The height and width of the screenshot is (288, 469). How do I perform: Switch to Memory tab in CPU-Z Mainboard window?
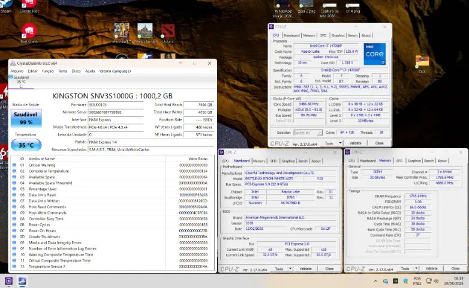pos(259,161)
